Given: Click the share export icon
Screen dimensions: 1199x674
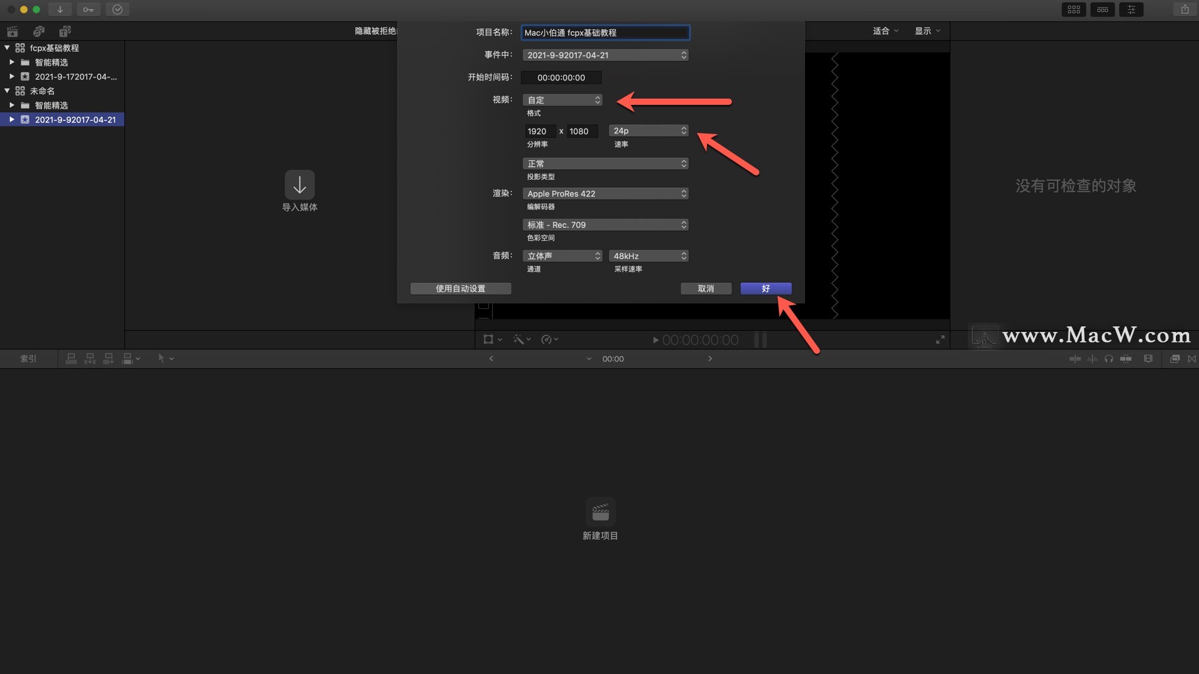Looking at the screenshot, I should [1185, 9].
